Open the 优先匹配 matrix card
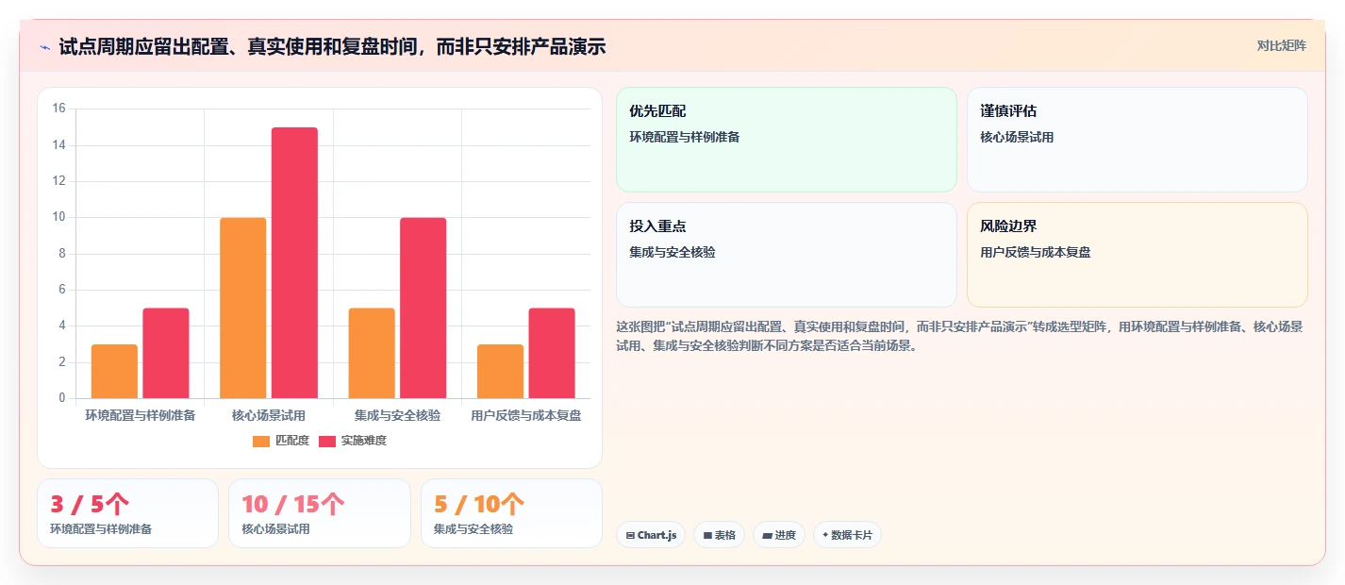The width and height of the screenshot is (1345, 585). 787,140
